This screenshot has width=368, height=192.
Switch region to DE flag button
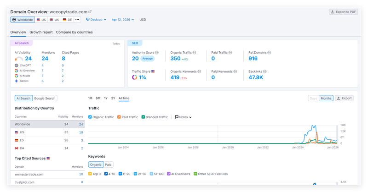67,20
